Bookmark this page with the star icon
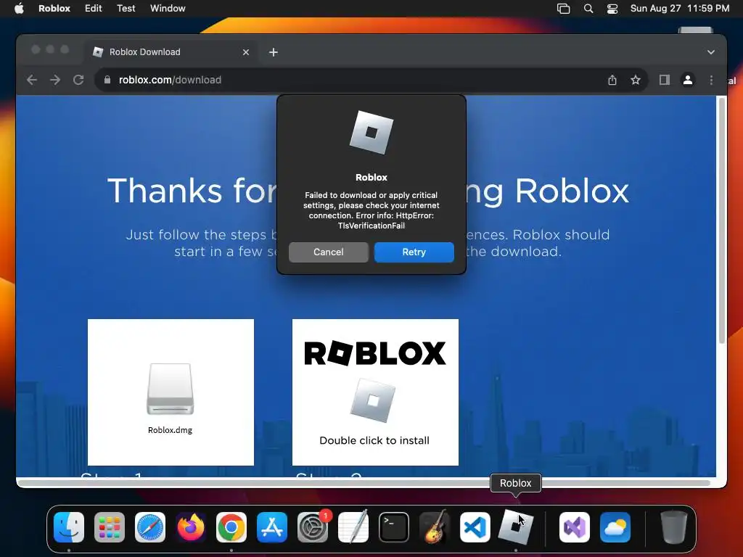743x557 pixels. 636,80
